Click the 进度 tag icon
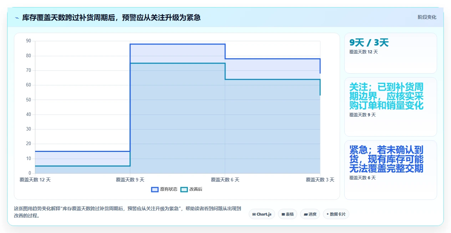Screen dimensions: 451x233 [305, 215]
